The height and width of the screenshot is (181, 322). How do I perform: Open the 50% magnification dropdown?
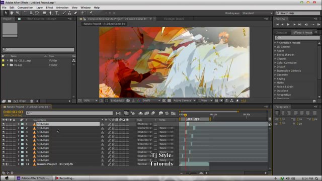tap(91, 101)
